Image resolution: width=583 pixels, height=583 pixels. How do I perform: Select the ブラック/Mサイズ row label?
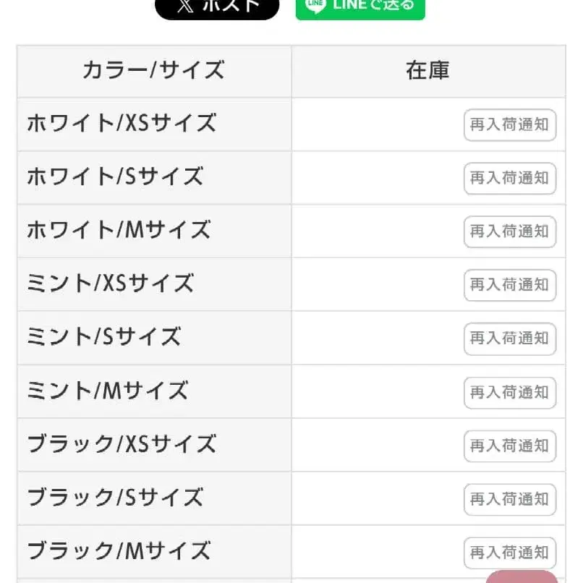click(119, 550)
